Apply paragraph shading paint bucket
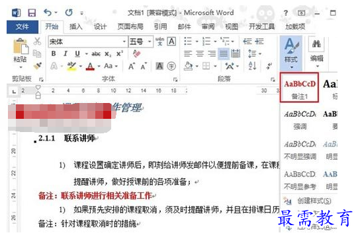358x239 pixels. [x=189, y=66]
